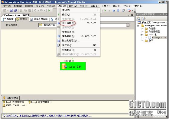Viewport: 169px width, 119px height.
Task: Click the Copy toolbar icon
Action: click(25, 11)
